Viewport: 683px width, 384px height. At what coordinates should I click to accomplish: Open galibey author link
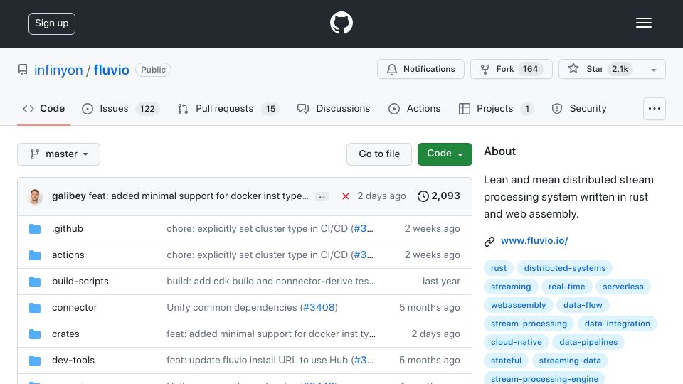click(69, 196)
